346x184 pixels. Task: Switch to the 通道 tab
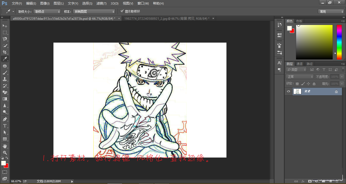coord(299,64)
